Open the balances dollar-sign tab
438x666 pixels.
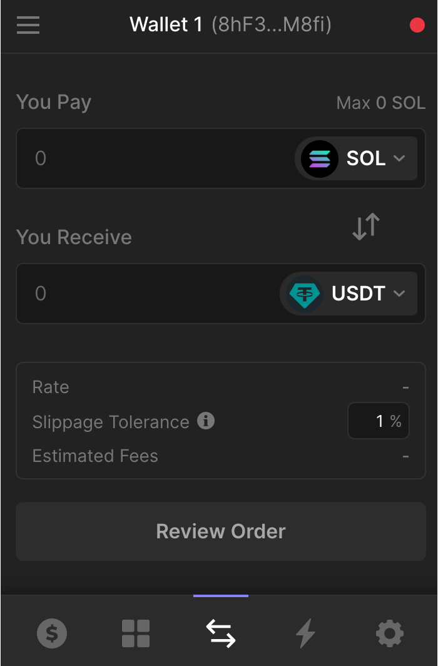pos(52,633)
